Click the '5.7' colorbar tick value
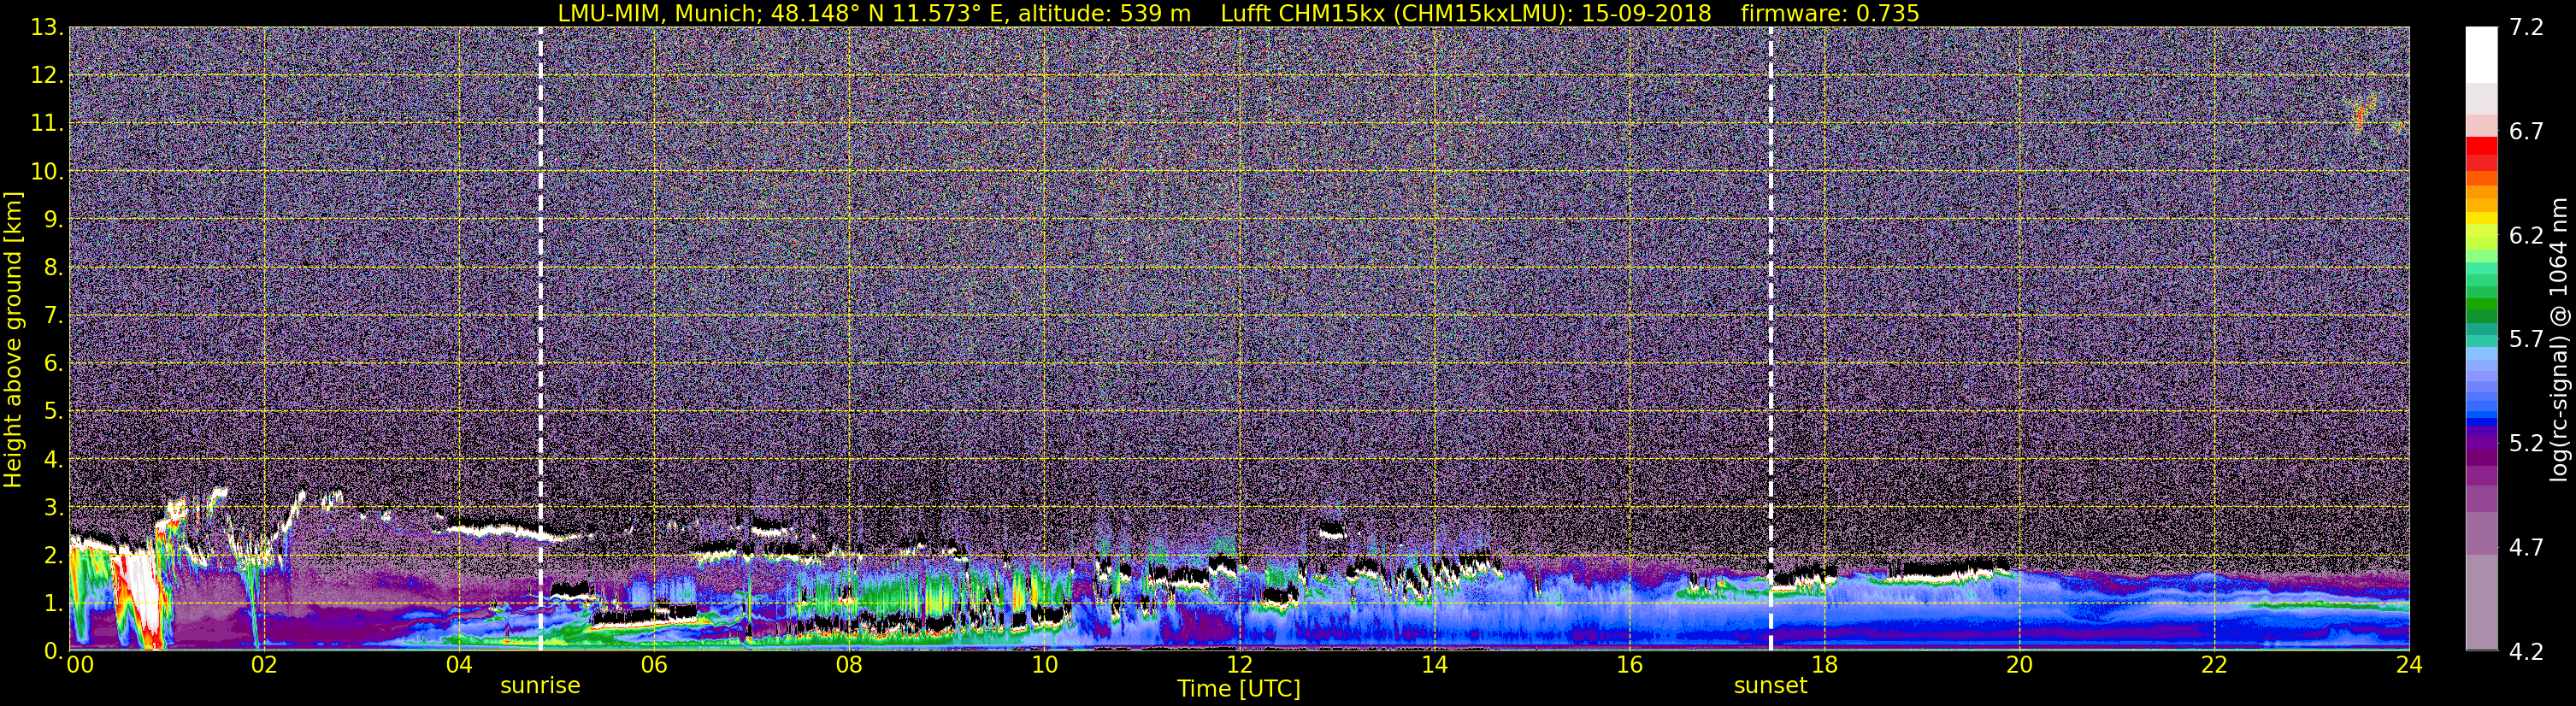 coord(2526,339)
